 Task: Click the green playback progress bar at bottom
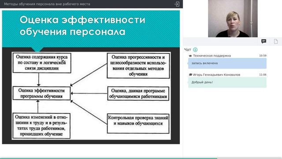click(x=109, y=158)
